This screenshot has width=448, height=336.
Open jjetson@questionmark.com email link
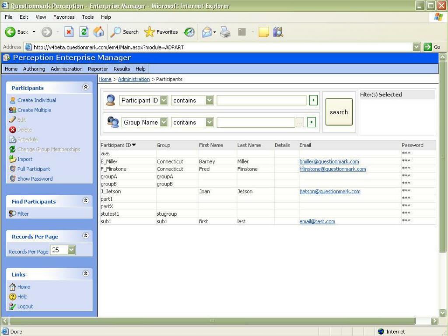(x=330, y=192)
